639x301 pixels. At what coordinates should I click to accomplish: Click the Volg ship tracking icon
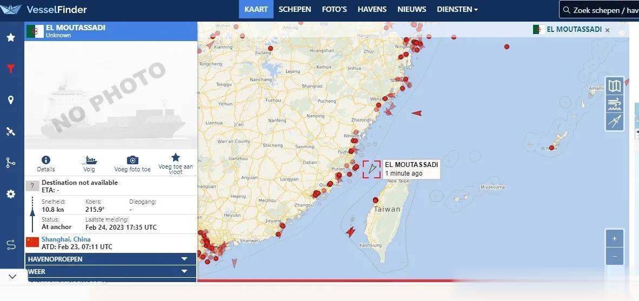(89, 160)
